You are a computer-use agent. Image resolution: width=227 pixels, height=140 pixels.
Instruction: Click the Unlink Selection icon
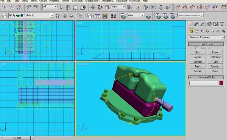(12, 7)
